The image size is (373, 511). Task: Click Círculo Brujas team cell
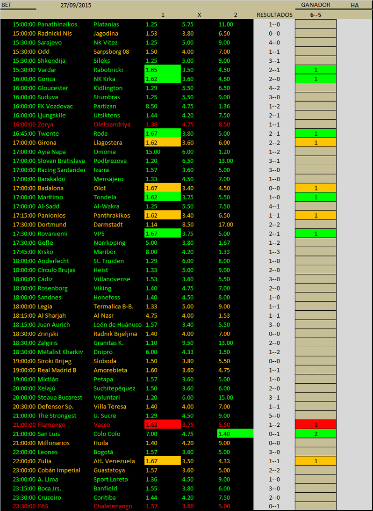[57, 270]
